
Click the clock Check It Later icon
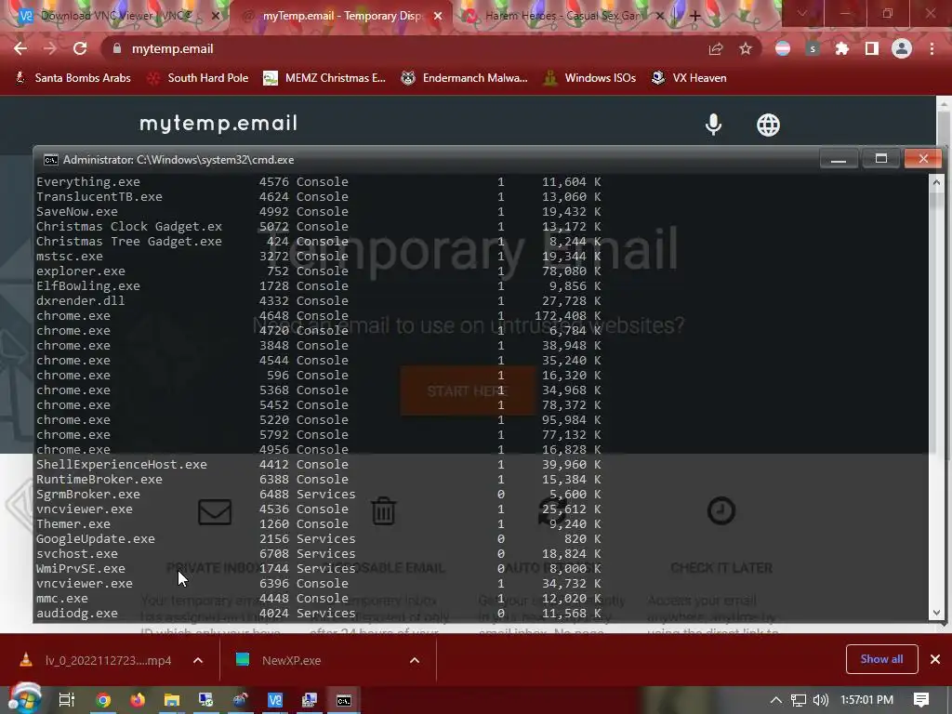point(721,510)
